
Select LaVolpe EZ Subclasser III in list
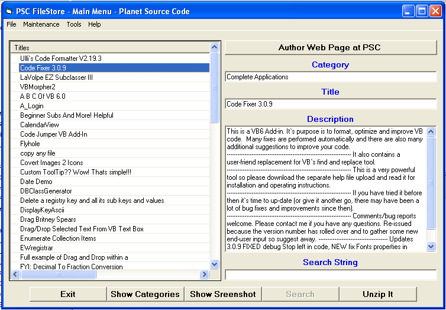(x=56, y=77)
